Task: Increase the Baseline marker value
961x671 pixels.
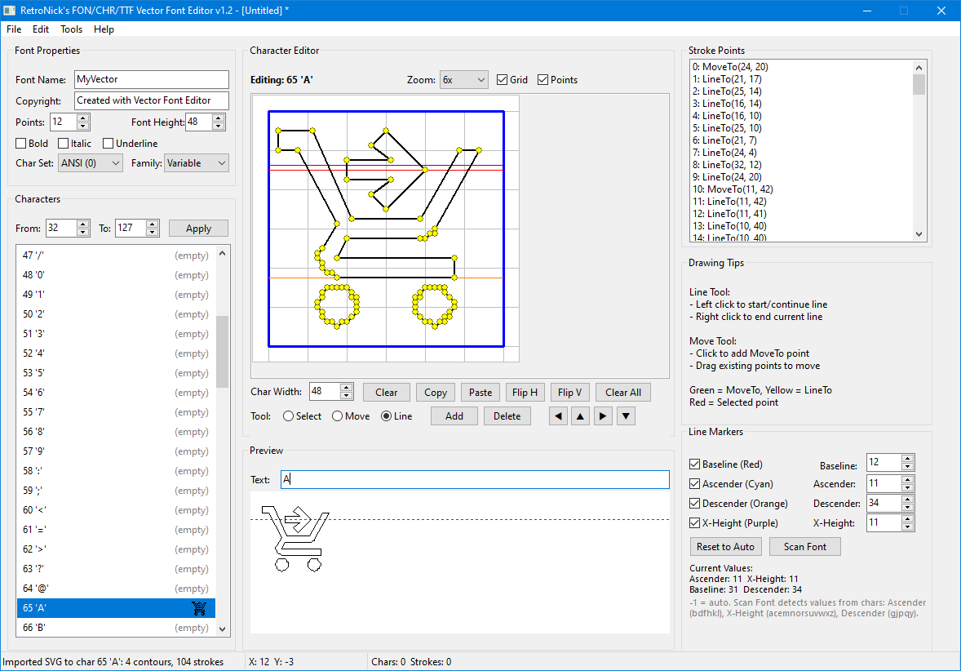Action: click(x=908, y=459)
